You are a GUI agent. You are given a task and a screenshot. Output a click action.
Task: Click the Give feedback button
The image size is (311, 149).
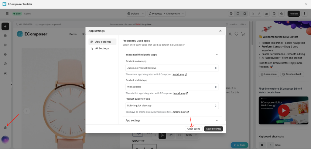pyautogui.click(x=292, y=74)
